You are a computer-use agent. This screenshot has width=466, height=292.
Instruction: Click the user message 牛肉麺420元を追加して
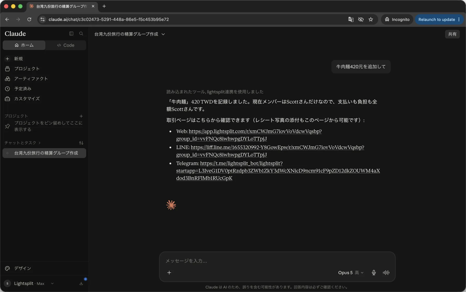click(x=361, y=67)
